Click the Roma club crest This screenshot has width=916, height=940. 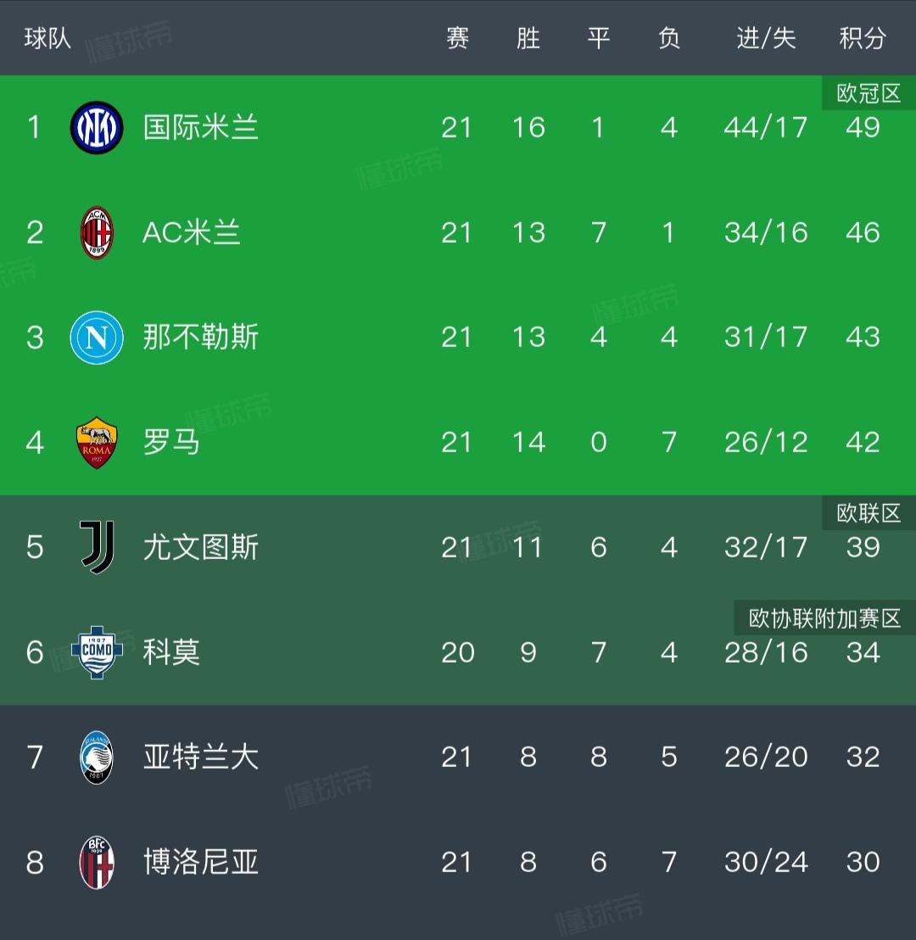click(96, 442)
